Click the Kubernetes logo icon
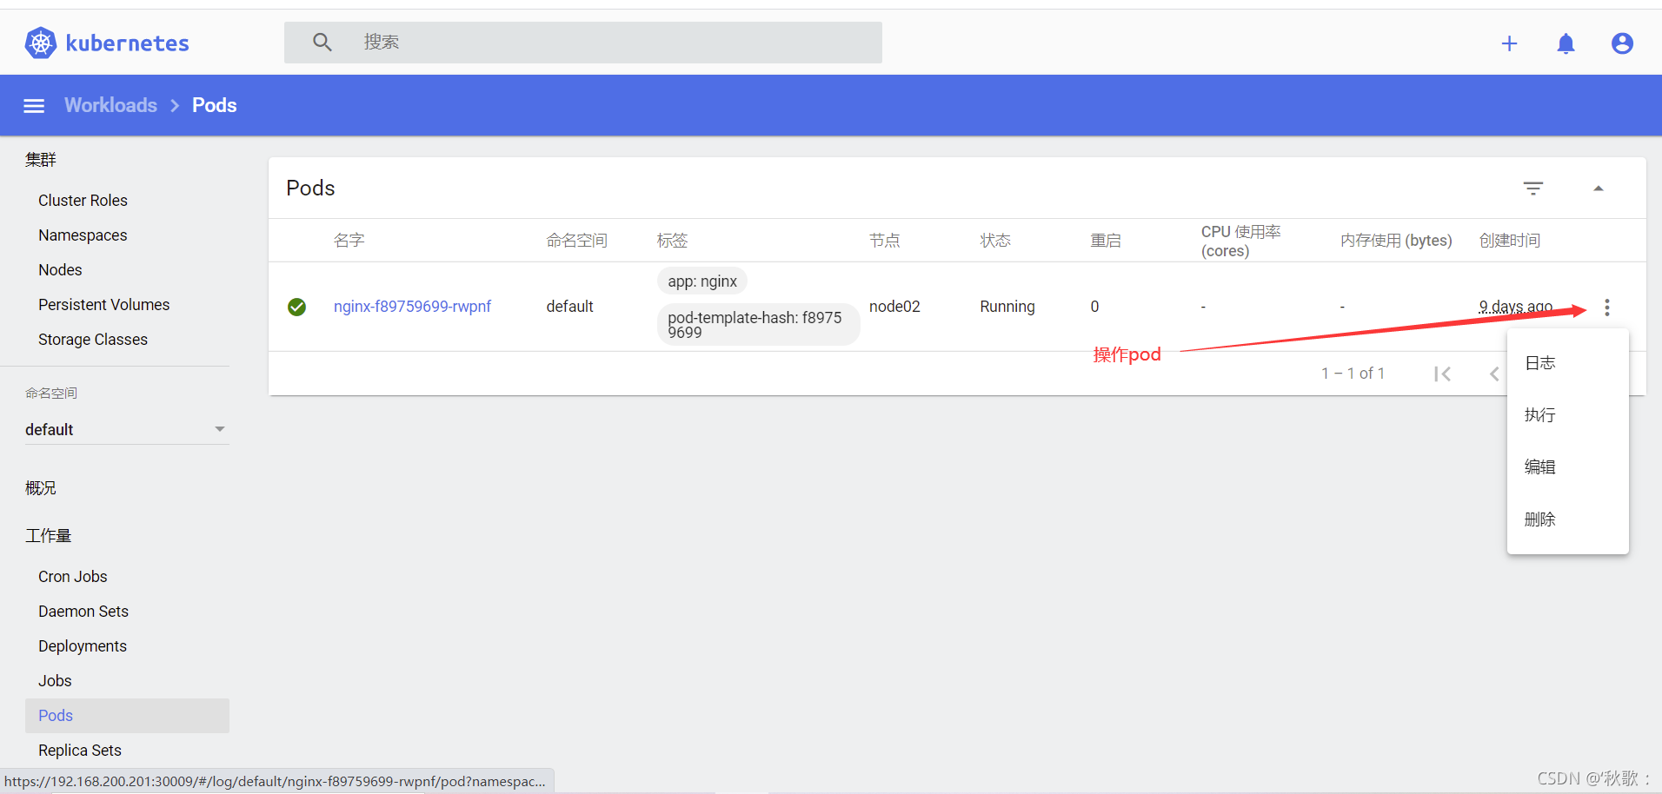This screenshot has width=1662, height=794. [41, 43]
